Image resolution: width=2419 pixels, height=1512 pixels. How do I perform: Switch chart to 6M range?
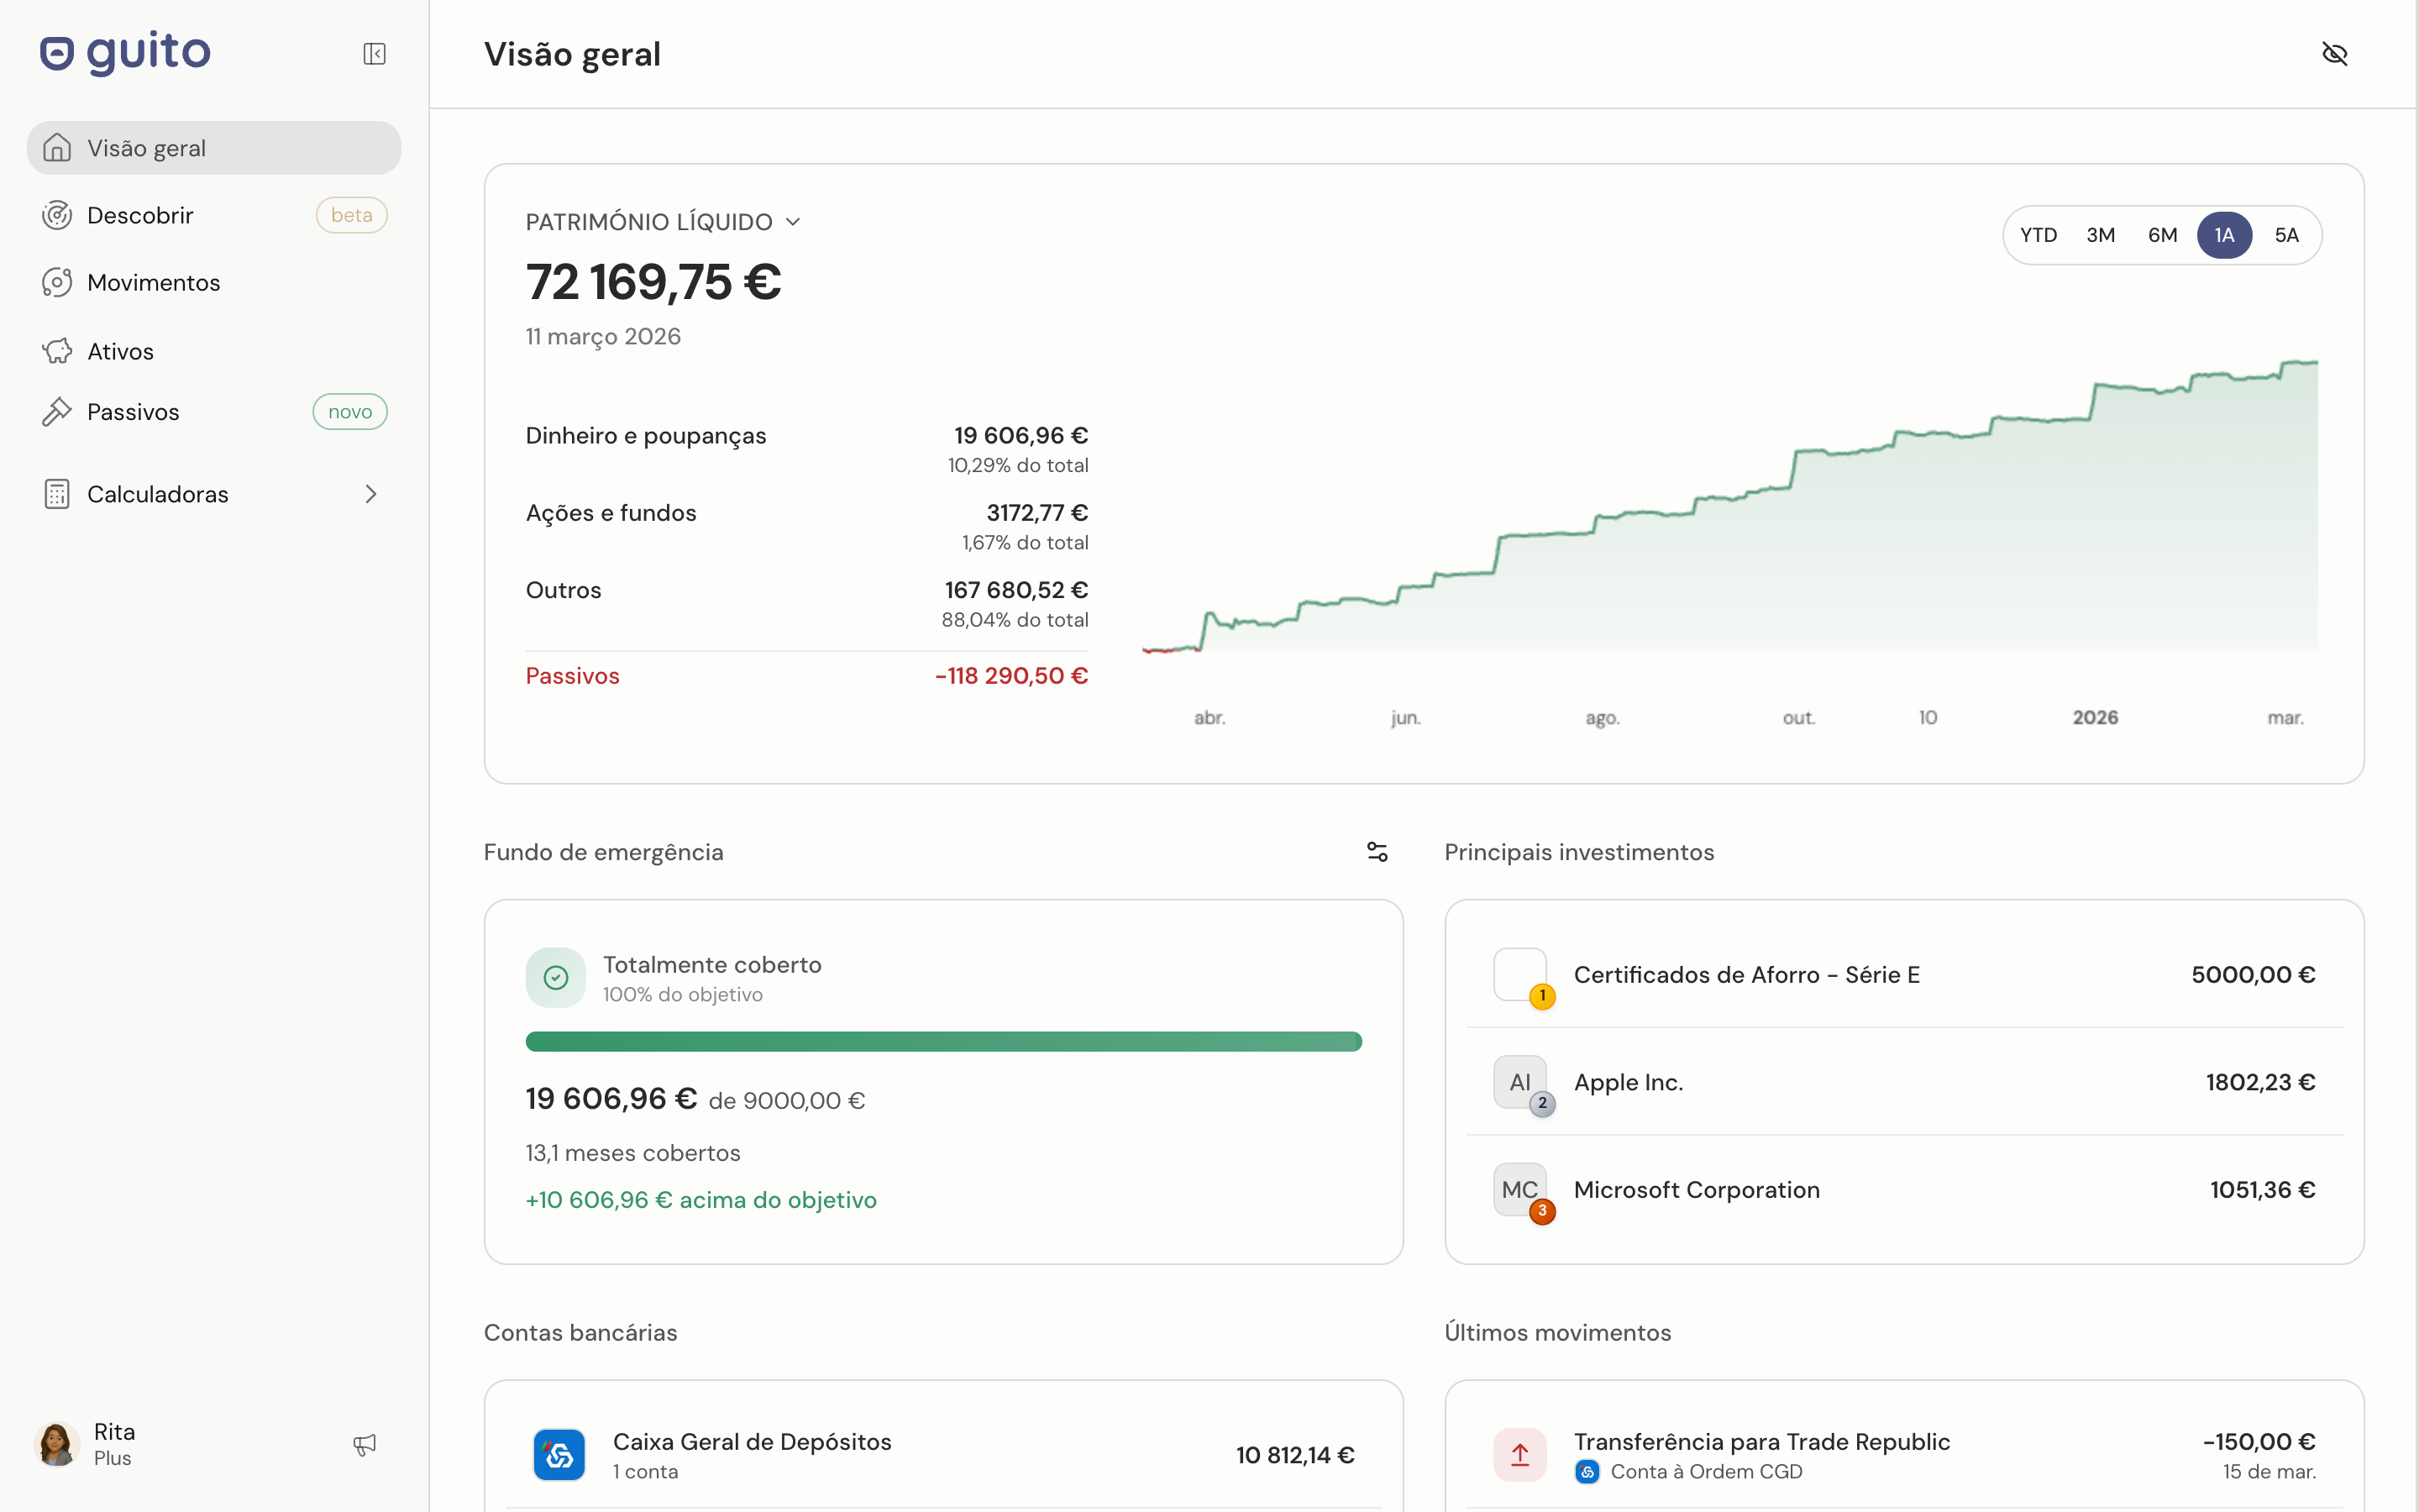click(x=2162, y=235)
